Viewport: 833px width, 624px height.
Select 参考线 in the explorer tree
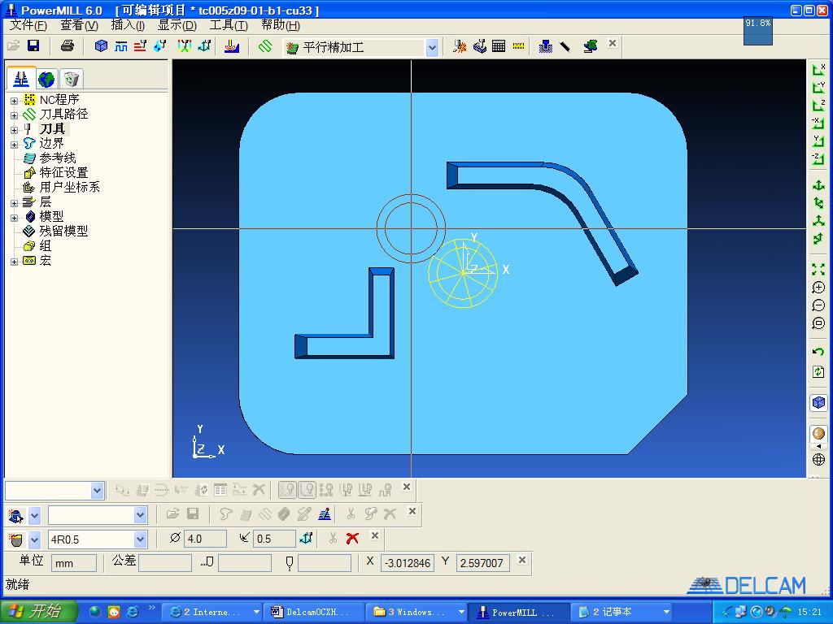[58, 158]
